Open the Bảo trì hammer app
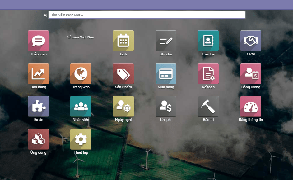 [208, 107]
